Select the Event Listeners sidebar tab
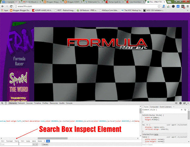This screenshot has height=147, width=190. pos(166,107)
